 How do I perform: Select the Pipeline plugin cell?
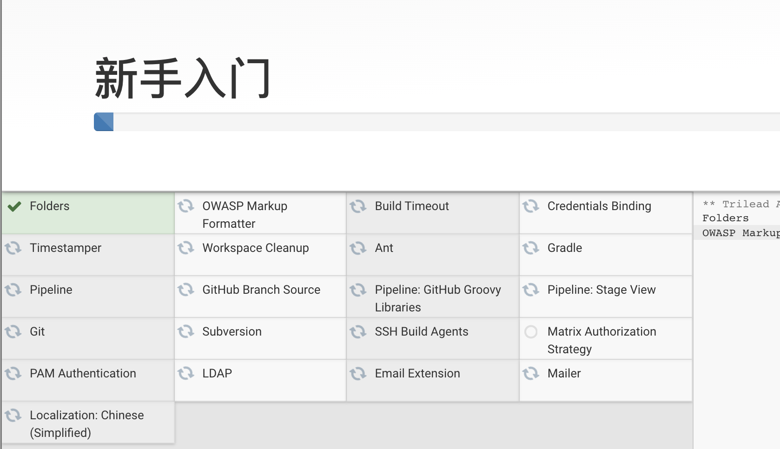(88, 297)
